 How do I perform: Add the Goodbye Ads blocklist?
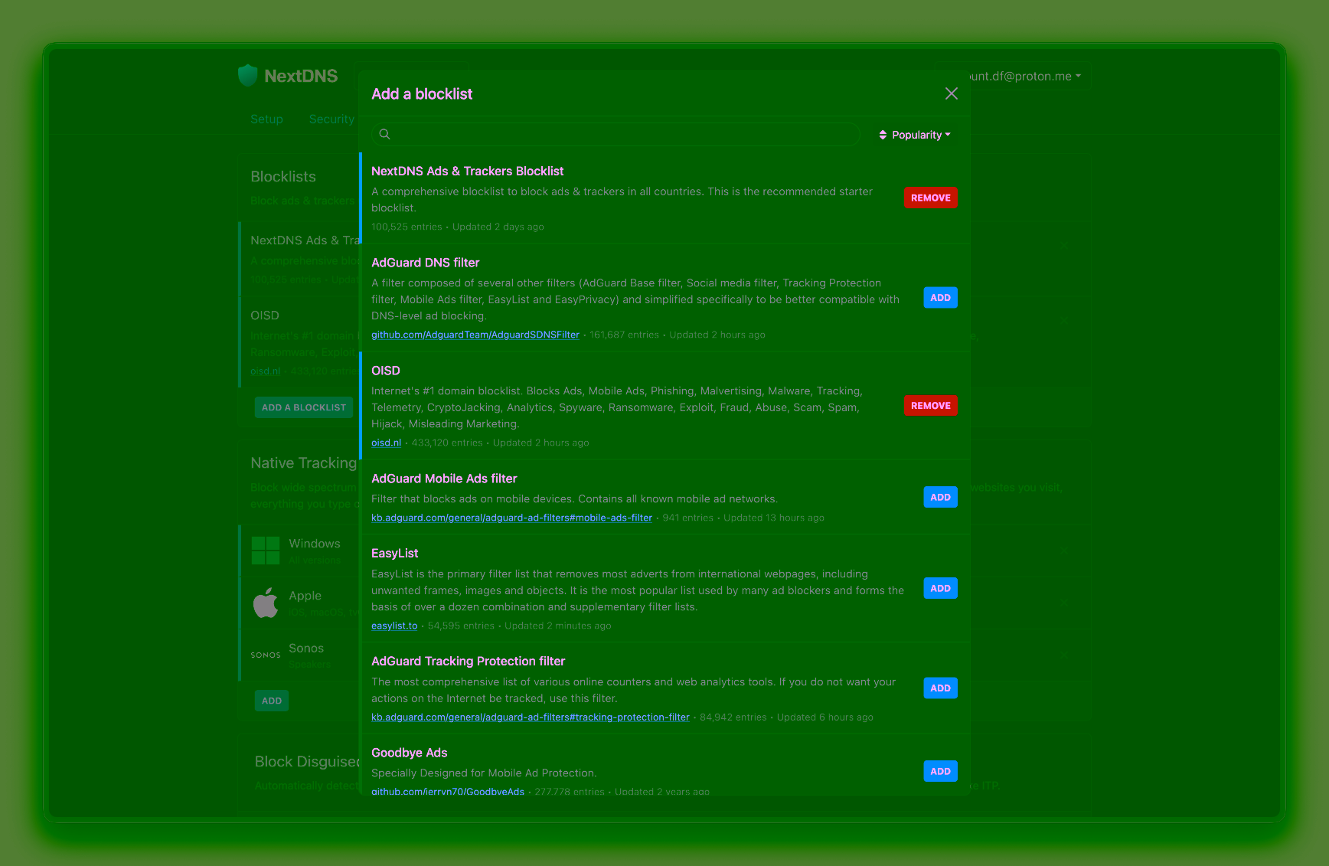coord(940,772)
